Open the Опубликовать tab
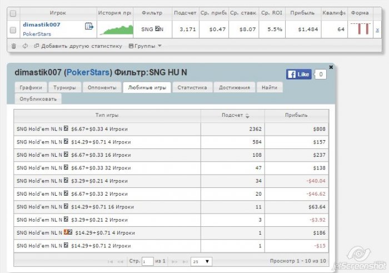Image resolution: width=389 pixels, height=273 pixels. coord(38,99)
